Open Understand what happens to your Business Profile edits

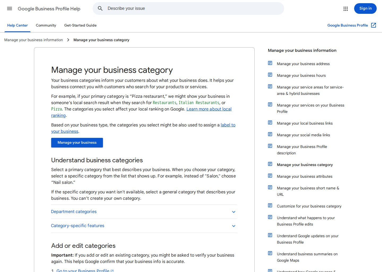[x=306, y=221]
